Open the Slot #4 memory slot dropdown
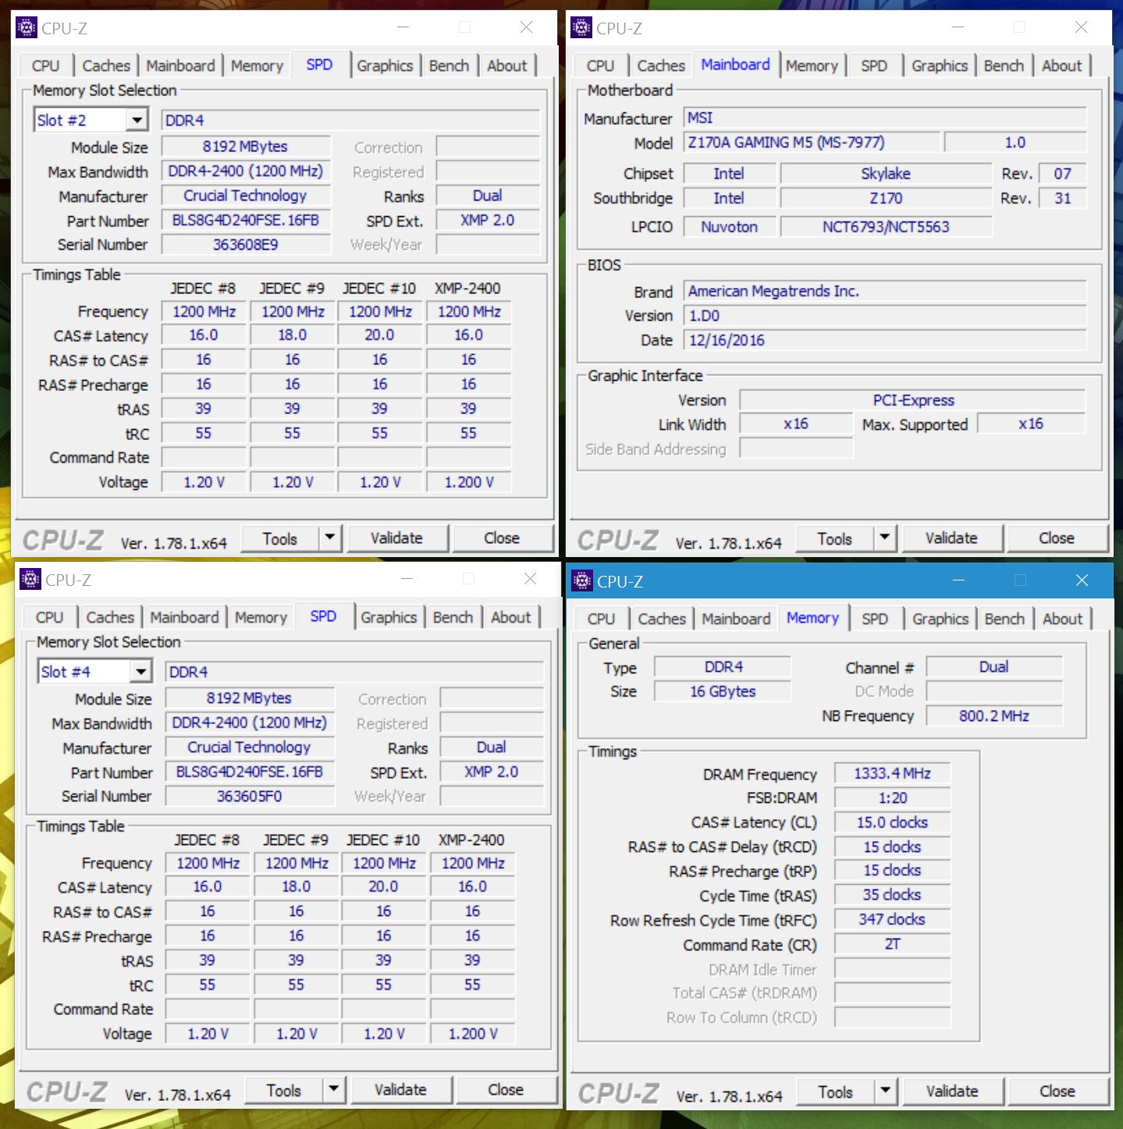Screen dimensions: 1123x1129 (x=141, y=672)
